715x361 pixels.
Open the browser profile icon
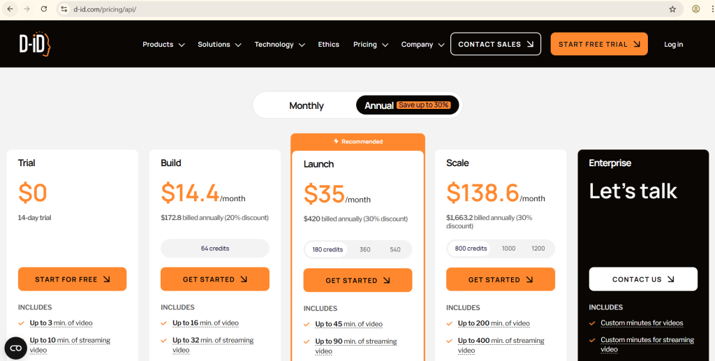tap(696, 9)
